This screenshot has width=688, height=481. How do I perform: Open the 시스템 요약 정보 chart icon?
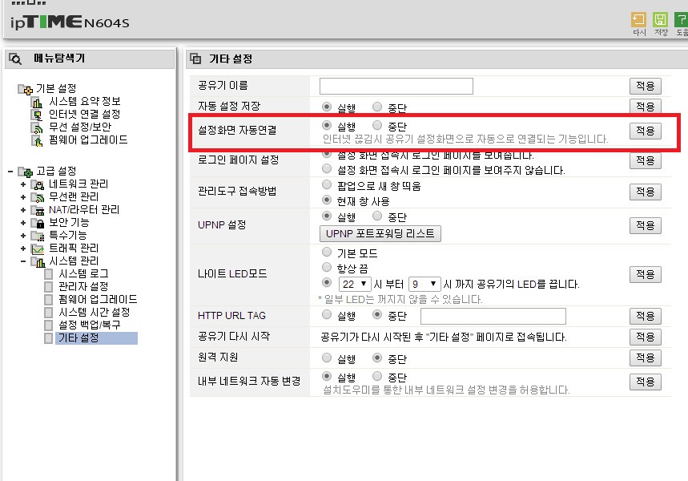coord(38,102)
